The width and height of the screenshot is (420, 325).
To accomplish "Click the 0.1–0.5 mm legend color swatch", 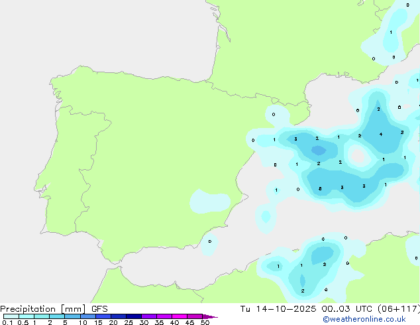I will click(x=11, y=316).
